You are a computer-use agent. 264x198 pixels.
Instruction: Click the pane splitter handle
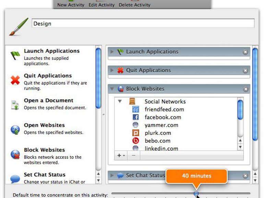click(104, 114)
